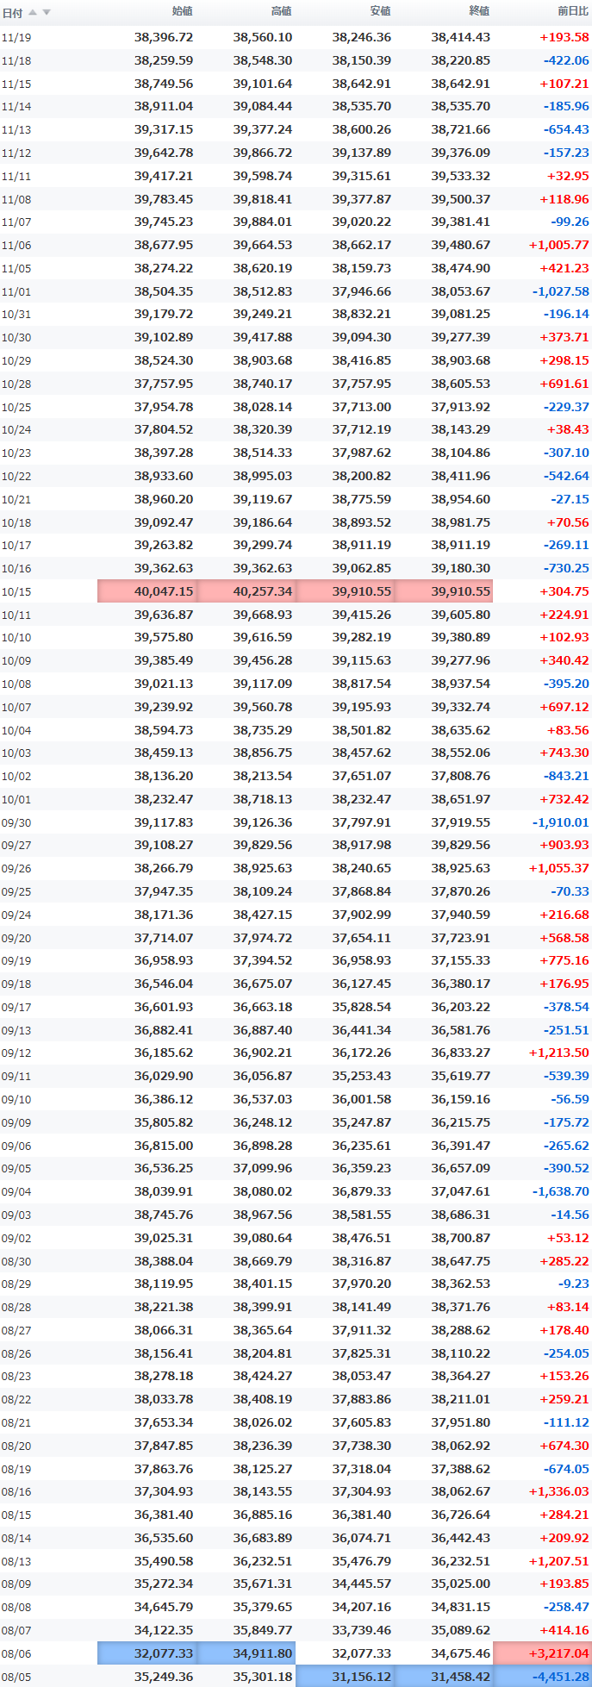
Task: Select the 11/19 date cell
Action: click(16, 38)
